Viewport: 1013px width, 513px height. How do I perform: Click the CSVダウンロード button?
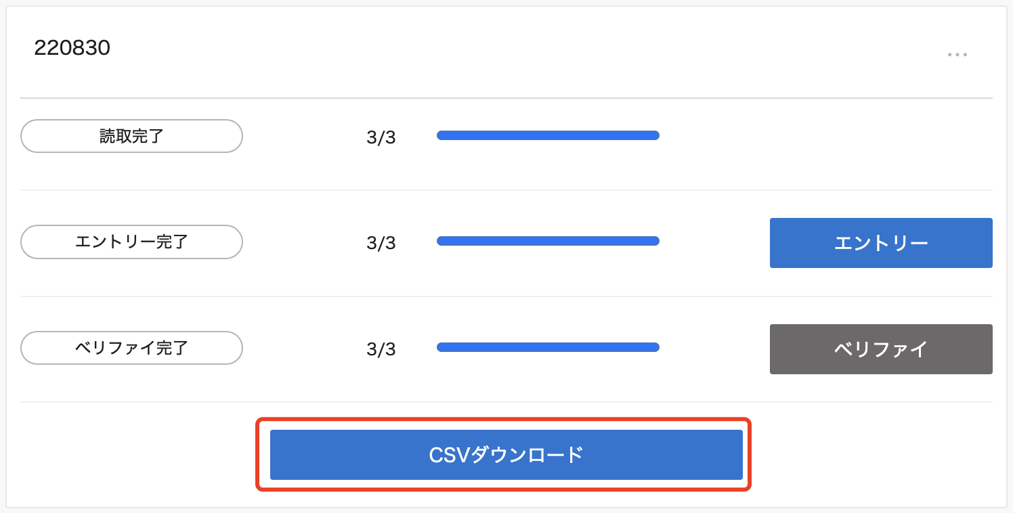pyautogui.click(x=506, y=455)
